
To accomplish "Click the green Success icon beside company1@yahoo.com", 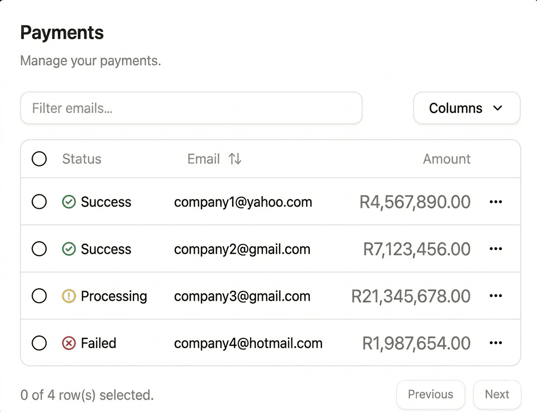I will (x=69, y=201).
